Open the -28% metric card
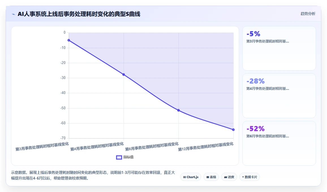The width and height of the screenshot is (327, 192). click(279, 96)
